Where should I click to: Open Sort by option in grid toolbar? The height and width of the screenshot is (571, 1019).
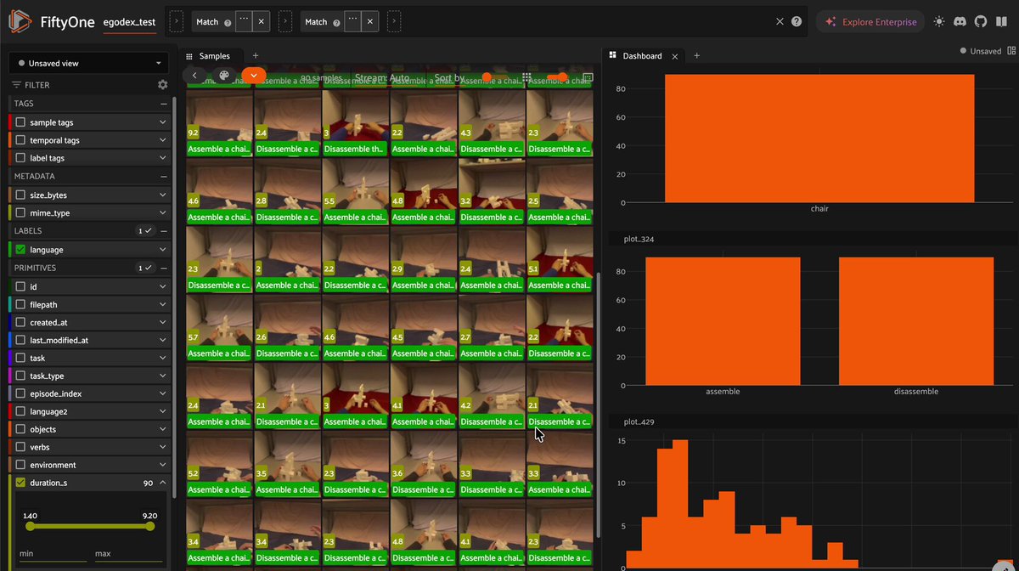(448, 77)
